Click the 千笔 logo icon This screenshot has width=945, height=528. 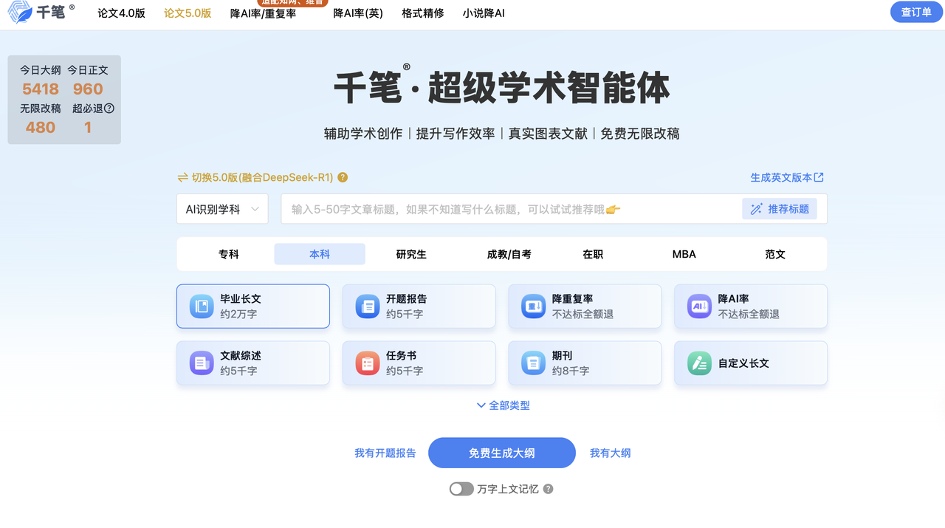coord(20,13)
